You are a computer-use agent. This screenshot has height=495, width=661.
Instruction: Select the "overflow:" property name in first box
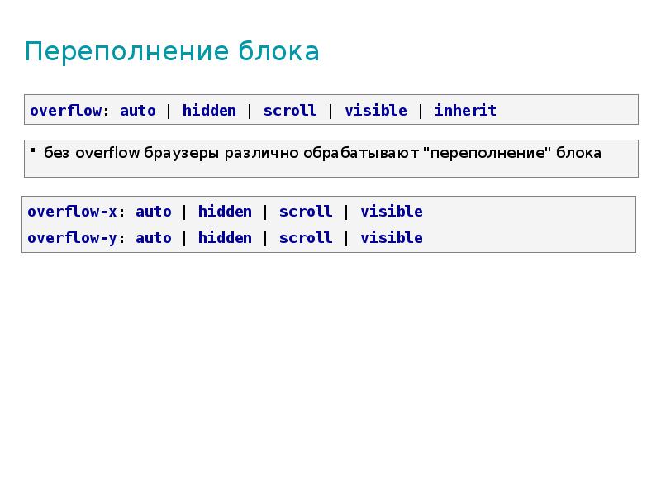coord(69,111)
